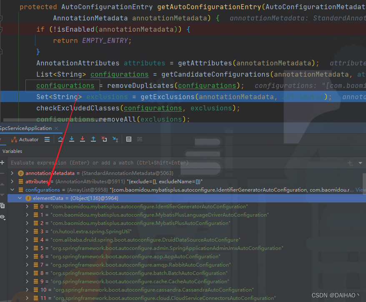Click View link on configurations value
The width and height of the screenshot is (366, 302).
pos(361,190)
